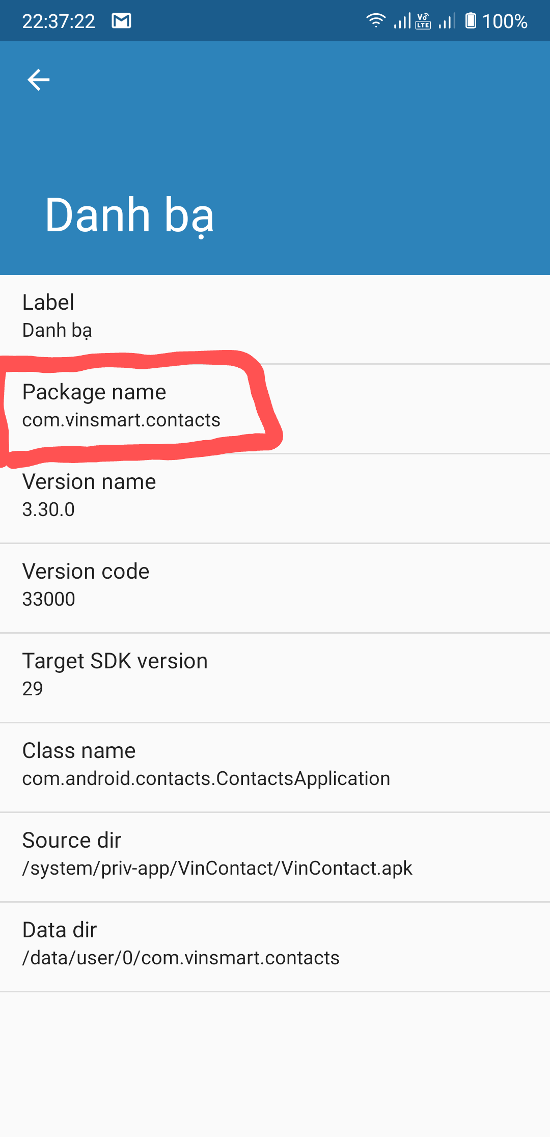This screenshot has height=1137, width=550.
Task: Tap the VinContact.apk source path
Action: tap(217, 869)
